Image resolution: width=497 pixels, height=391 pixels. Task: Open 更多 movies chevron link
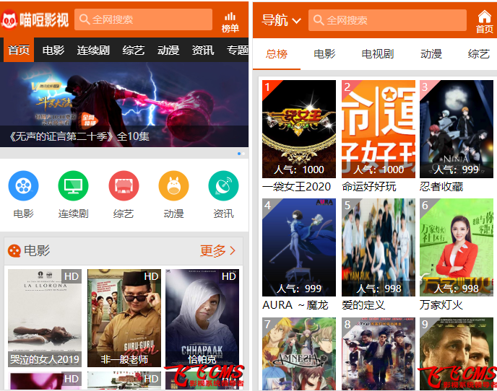pyautogui.click(x=217, y=251)
